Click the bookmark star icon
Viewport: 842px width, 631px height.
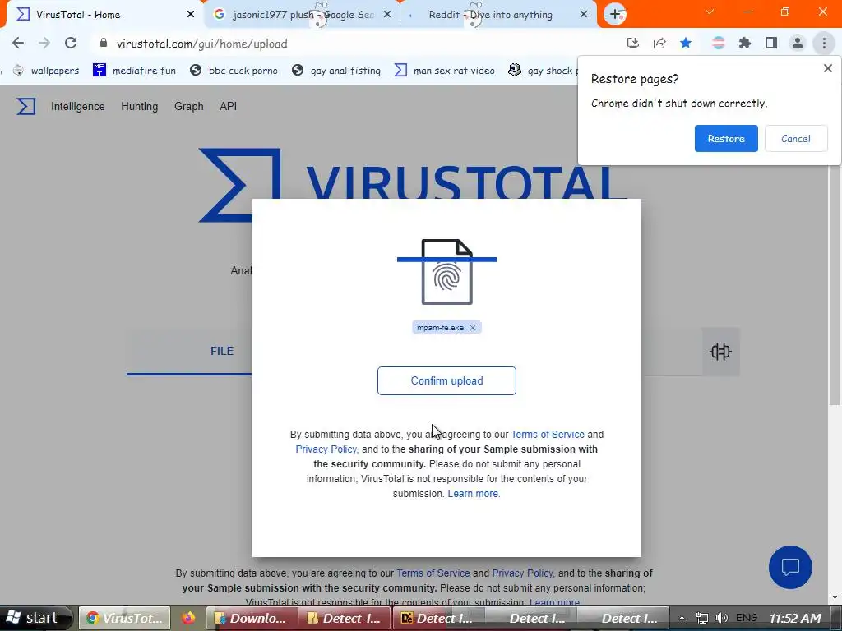click(686, 43)
